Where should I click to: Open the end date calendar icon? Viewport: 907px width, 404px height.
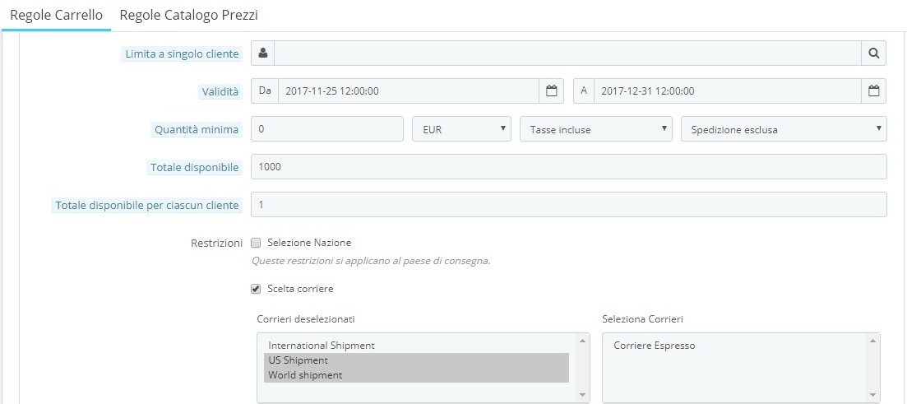(x=874, y=91)
